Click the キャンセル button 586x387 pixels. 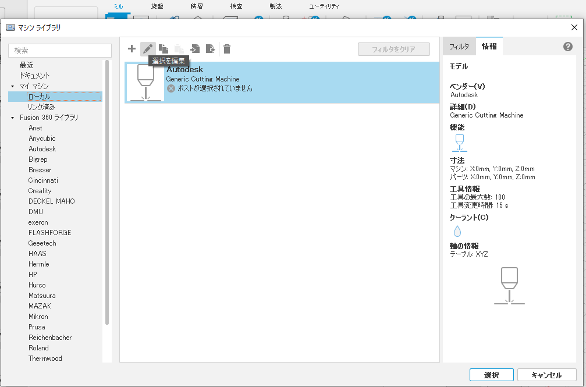point(547,375)
